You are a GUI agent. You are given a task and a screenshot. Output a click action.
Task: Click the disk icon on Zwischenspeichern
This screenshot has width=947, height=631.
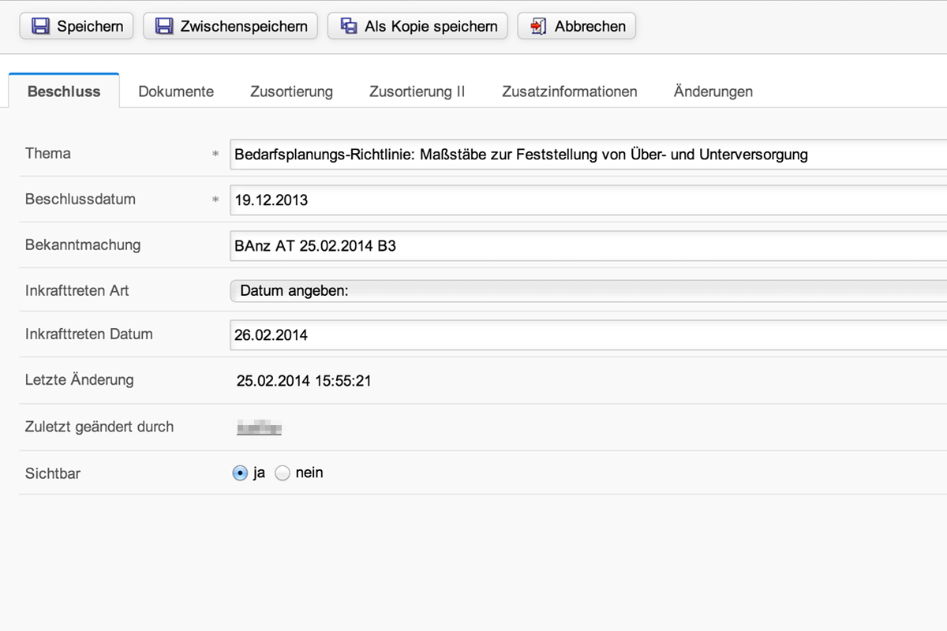click(164, 26)
